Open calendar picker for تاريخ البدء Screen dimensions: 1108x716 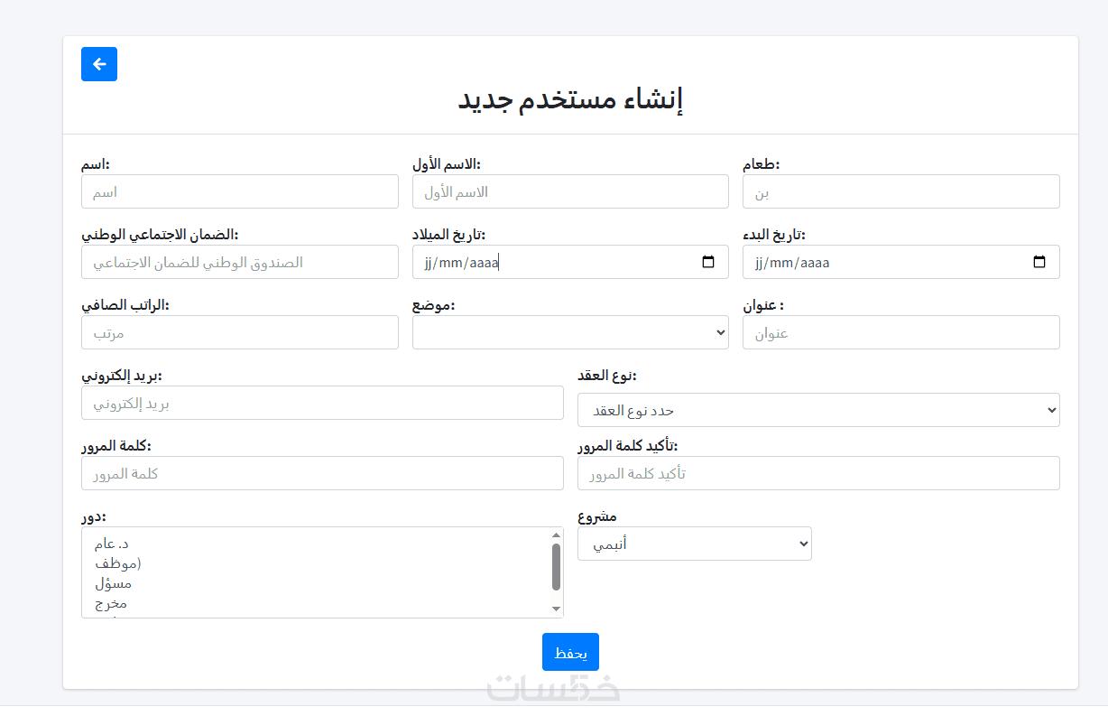point(1039,263)
